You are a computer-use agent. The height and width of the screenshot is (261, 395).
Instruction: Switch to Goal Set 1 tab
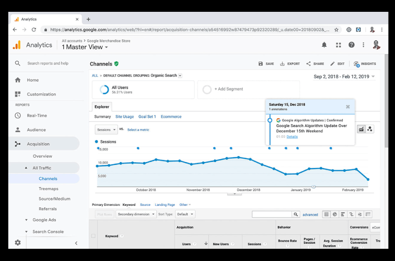click(147, 117)
